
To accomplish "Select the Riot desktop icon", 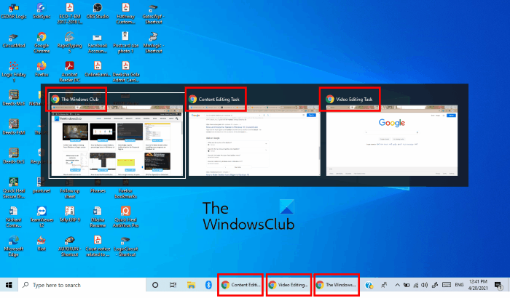I will [x=42, y=243].
